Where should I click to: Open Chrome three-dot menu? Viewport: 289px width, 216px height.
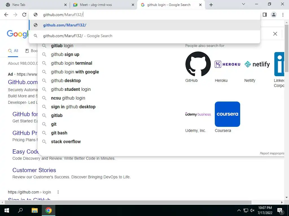(283, 15)
